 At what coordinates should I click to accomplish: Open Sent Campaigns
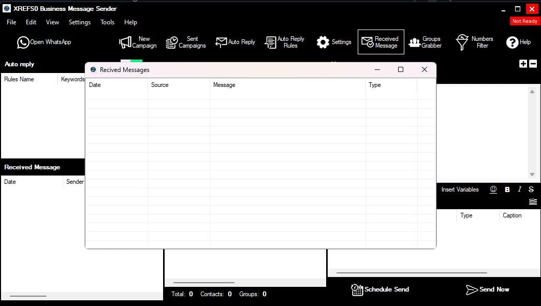(186, 42)
